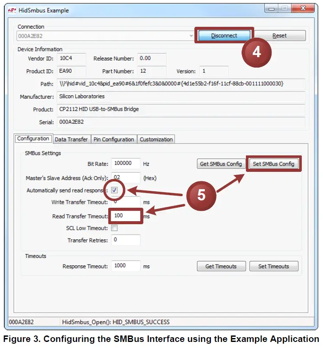This screenshot has height=348, width=323.
Task: Click the Serial value 000A2E82
Action: pyautogui.click(x=181, y=122)
